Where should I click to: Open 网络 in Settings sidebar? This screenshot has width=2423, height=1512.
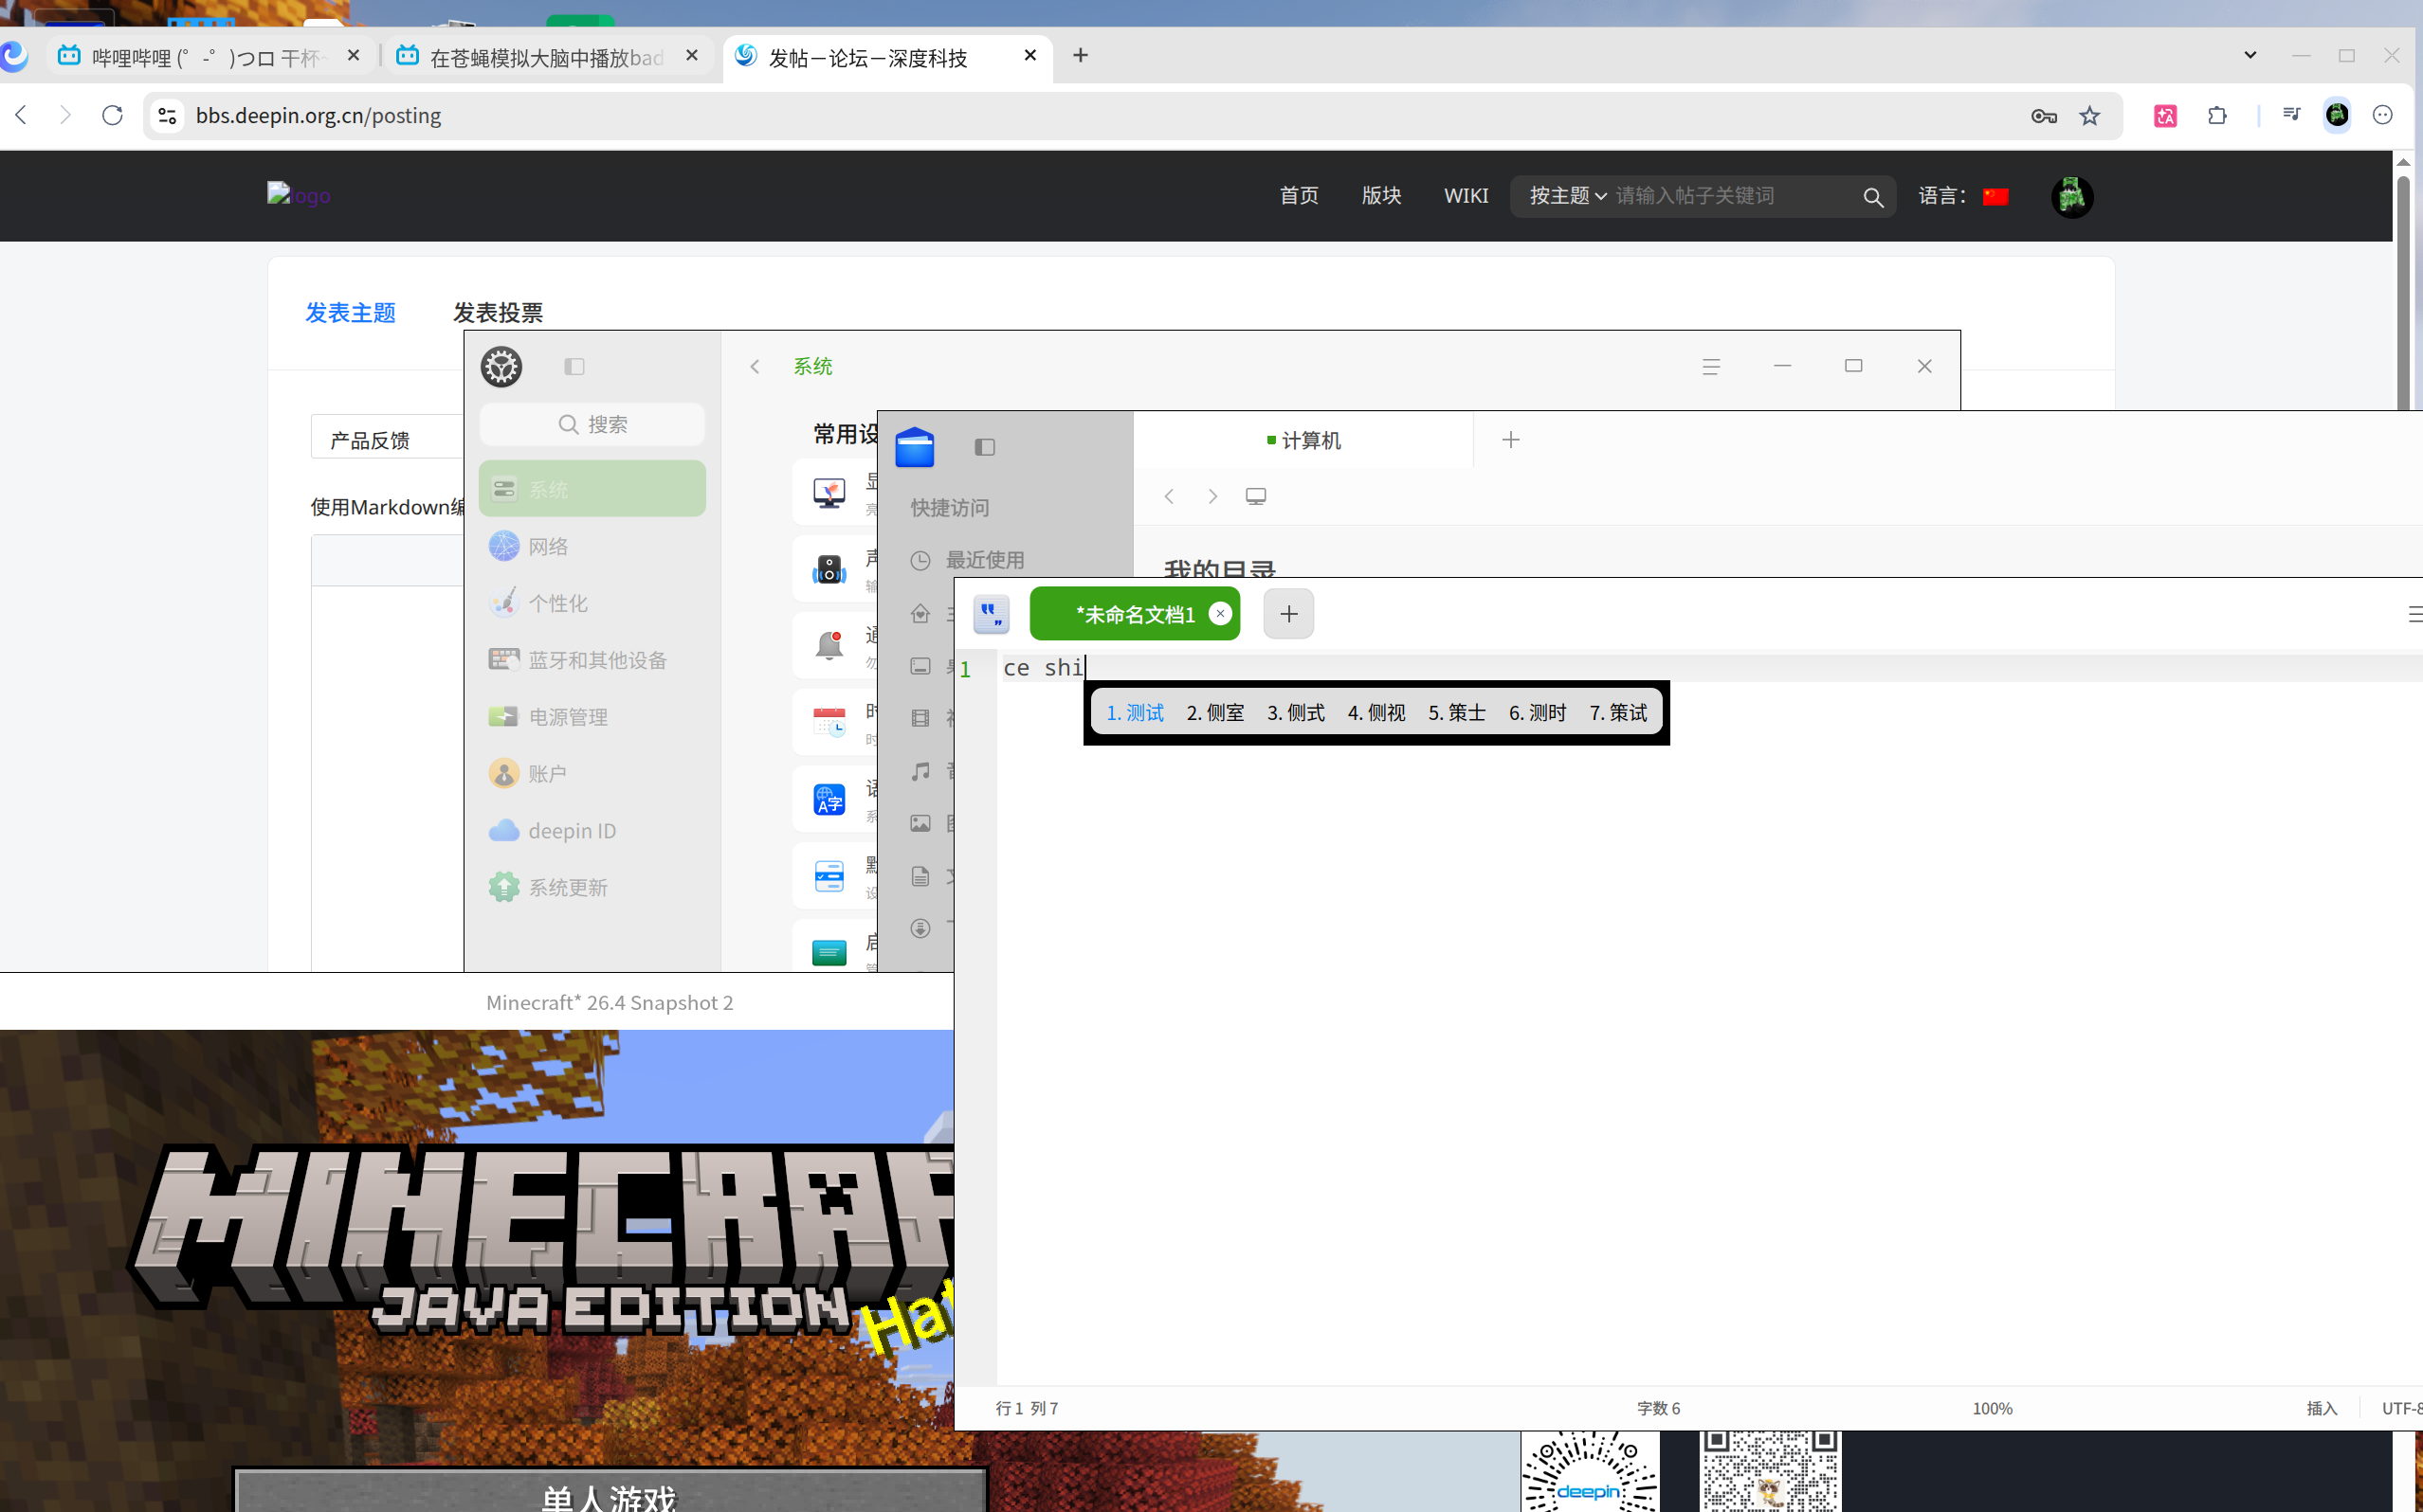point(592,546)
